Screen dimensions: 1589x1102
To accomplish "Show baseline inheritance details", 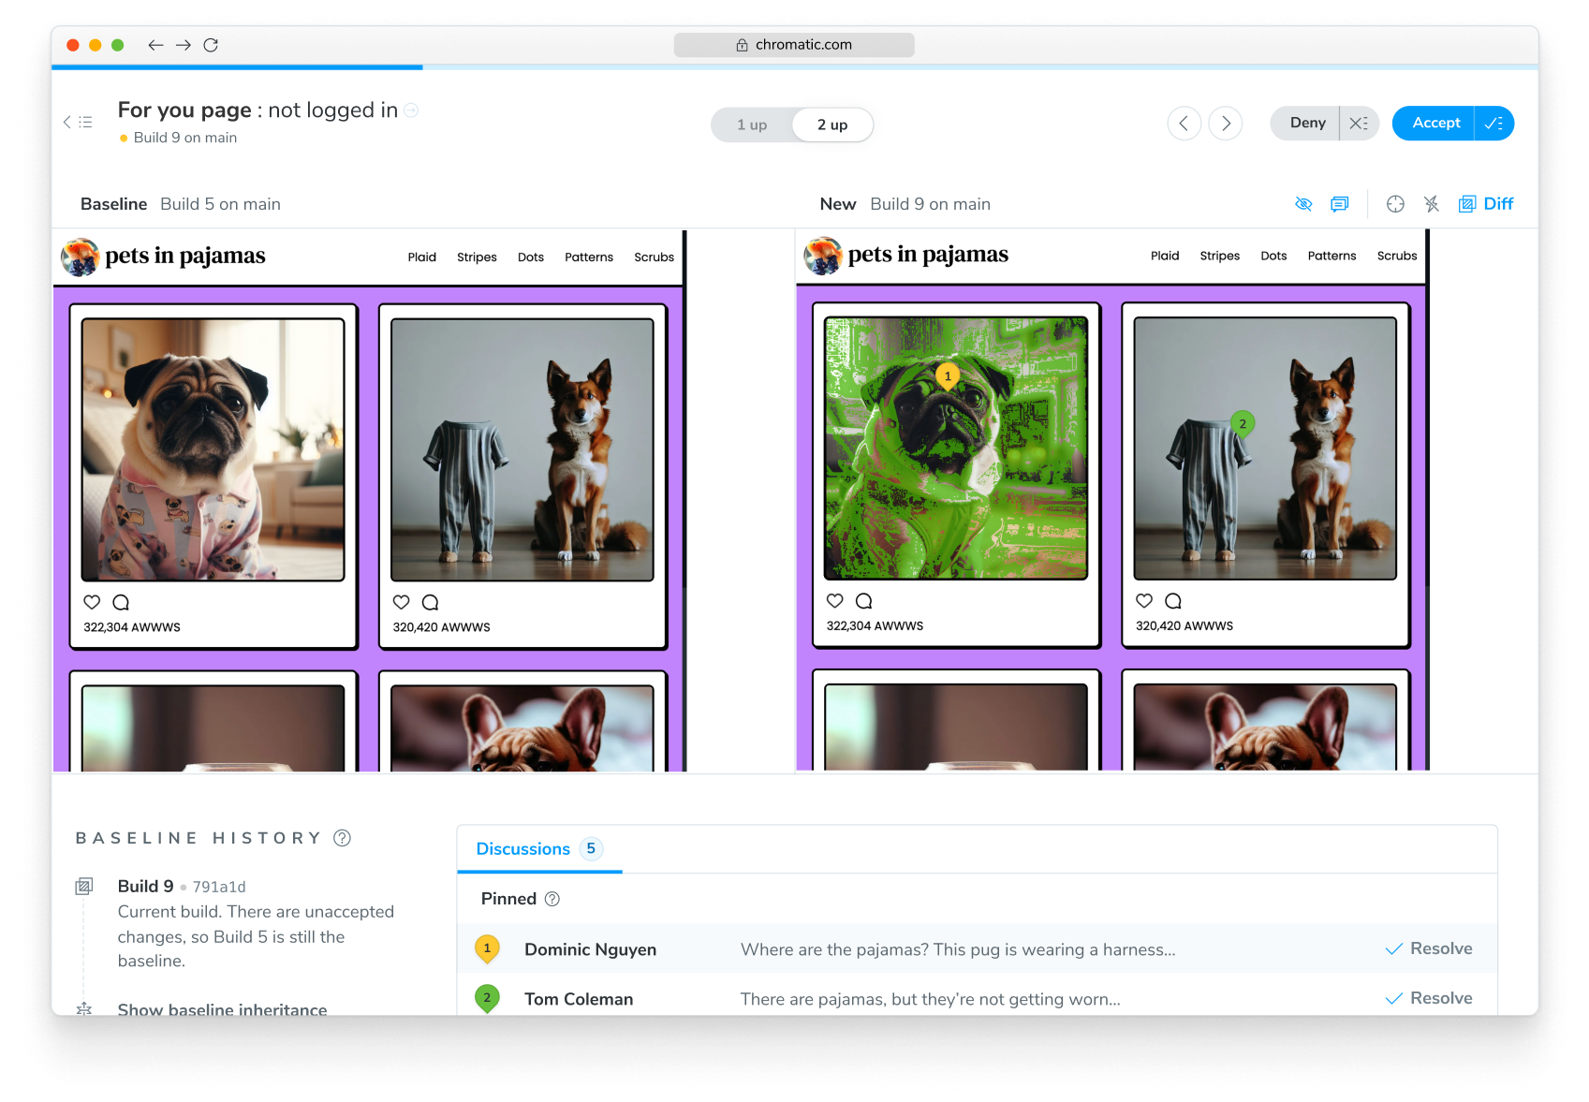I will click(221, 1009).
